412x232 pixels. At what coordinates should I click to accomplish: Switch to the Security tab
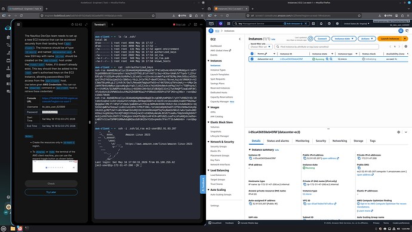click(x=321, y=141)
